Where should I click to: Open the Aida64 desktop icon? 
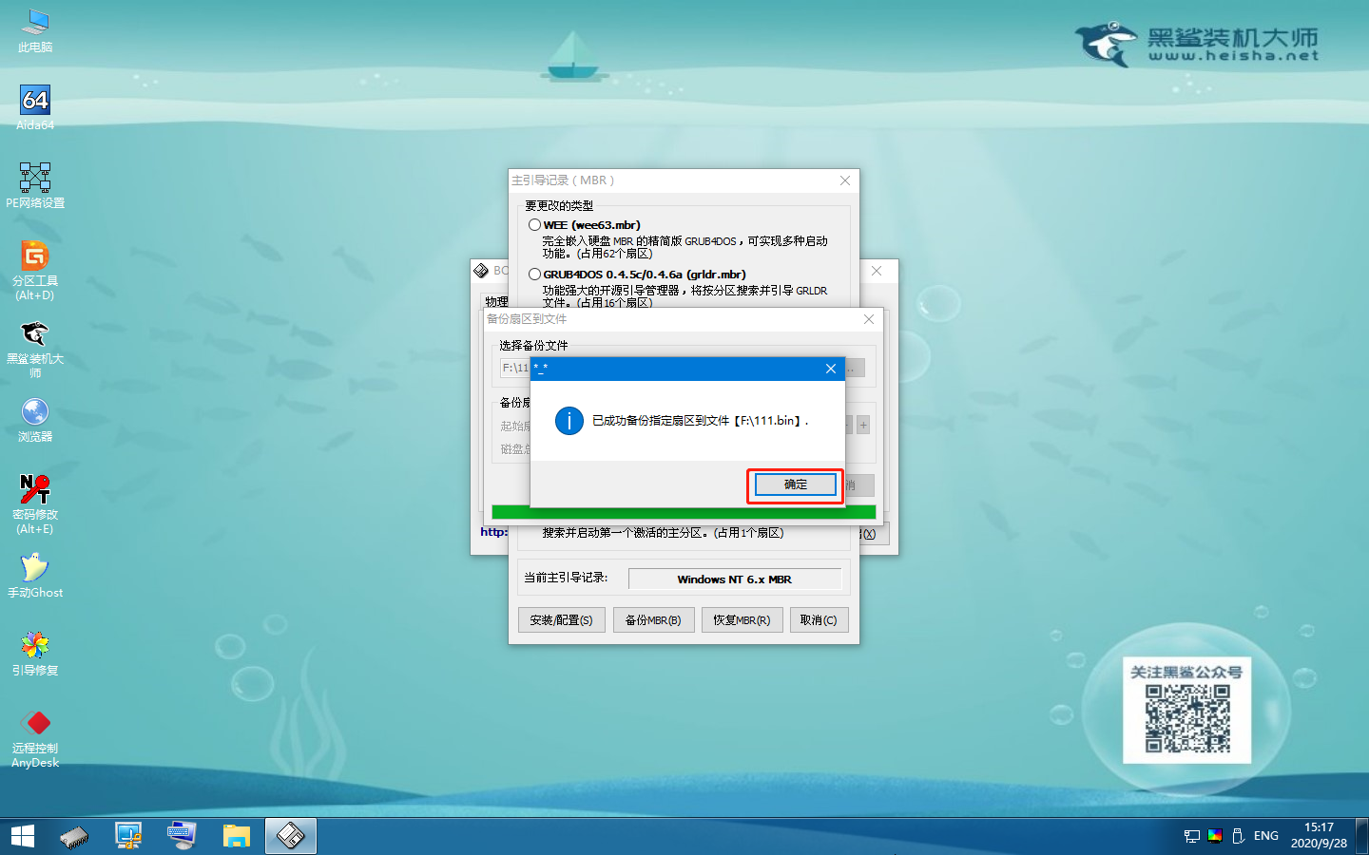click(x=34, y=100)
